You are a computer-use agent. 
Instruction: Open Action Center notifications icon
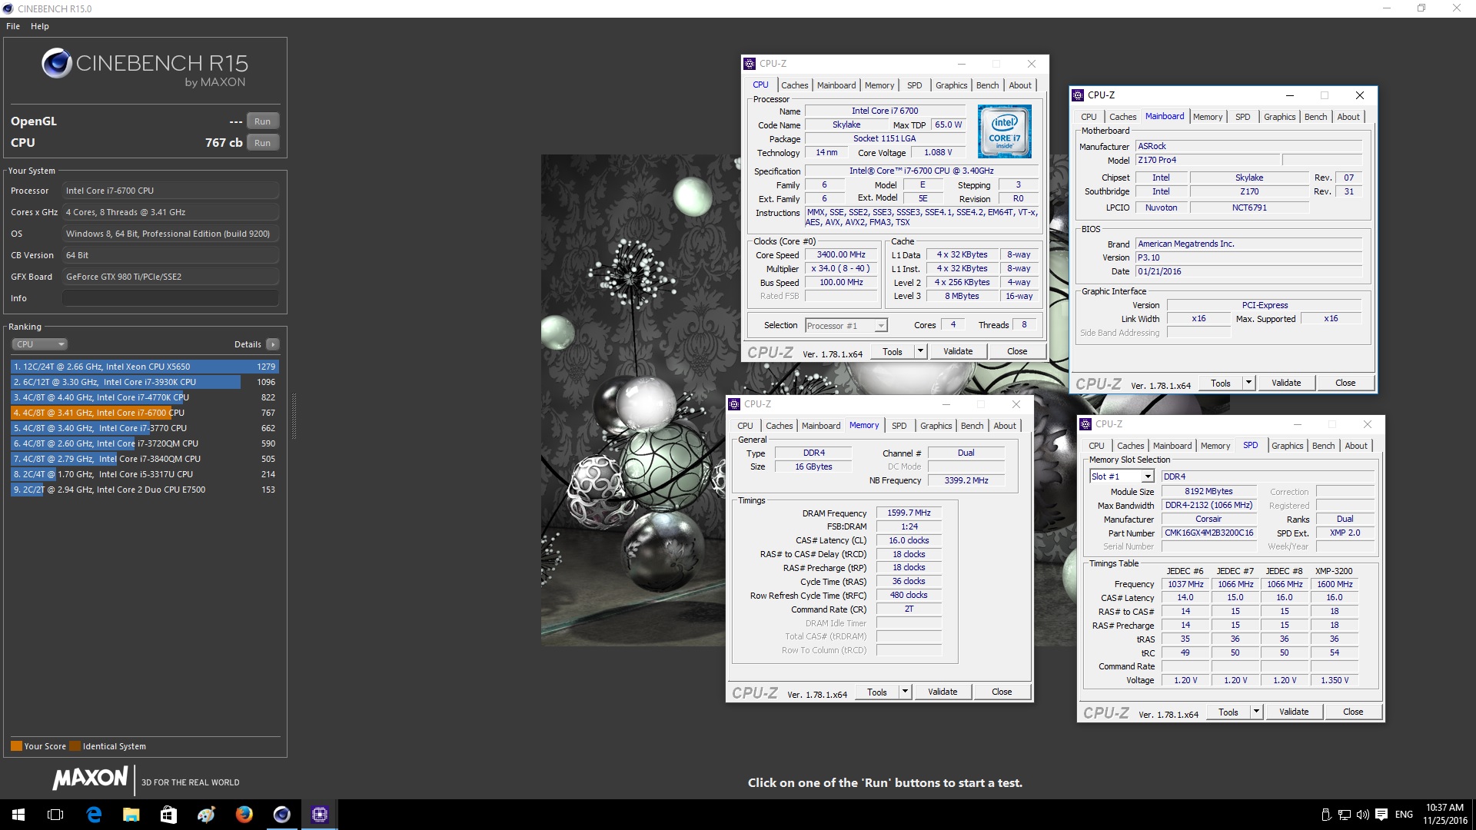[x=1381, y=815]
